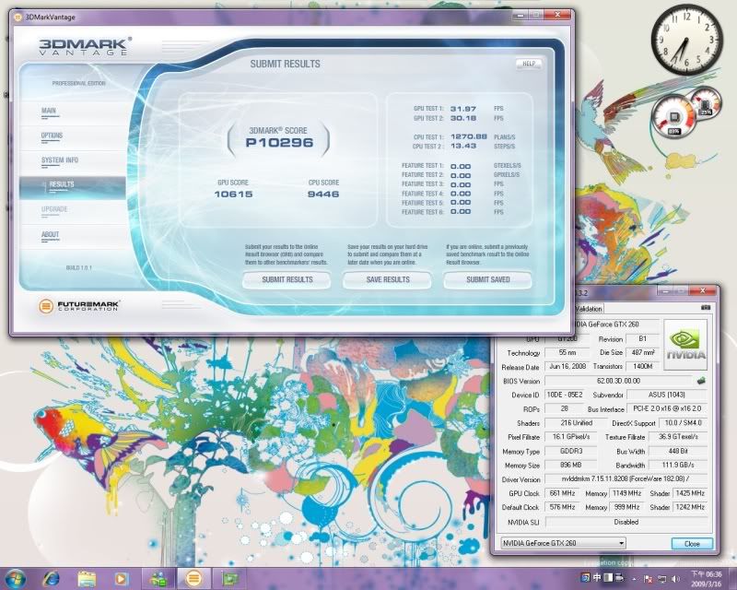This screenshot has height=590, width=737.
Task: Click the HELP button
Action: click(x=529, y=63)
